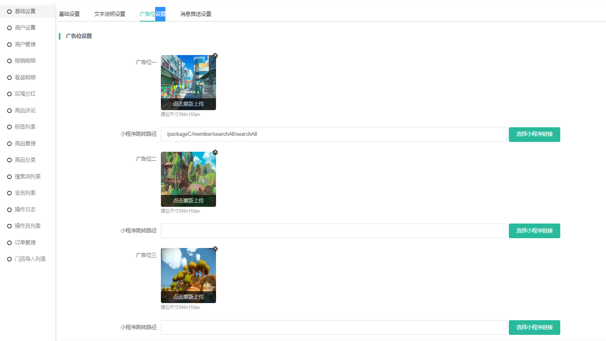Click 选择小程序链接 for 广告位三
Image resolution: width=606 pixels, height=341 pixels.
[535, 328]
